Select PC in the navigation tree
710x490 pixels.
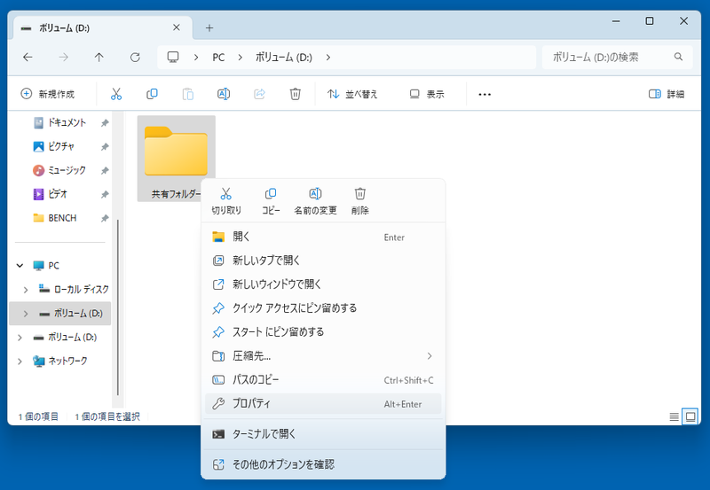[53, 265]
